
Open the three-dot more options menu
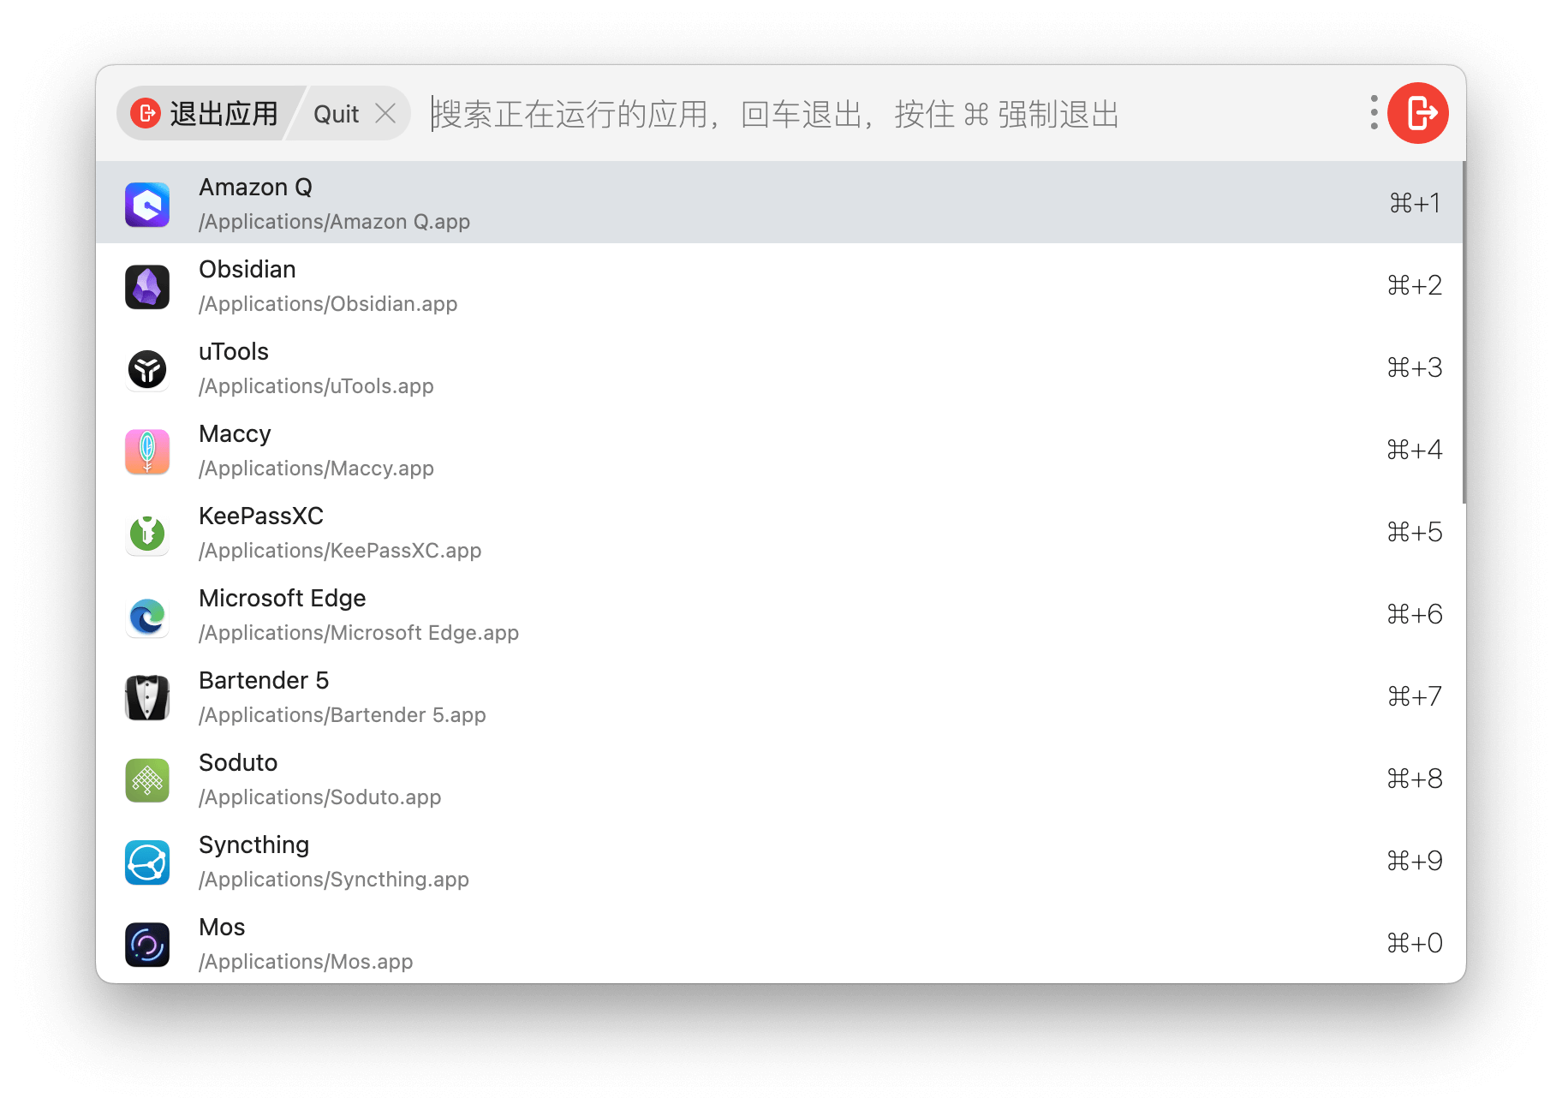(1374, 113)
